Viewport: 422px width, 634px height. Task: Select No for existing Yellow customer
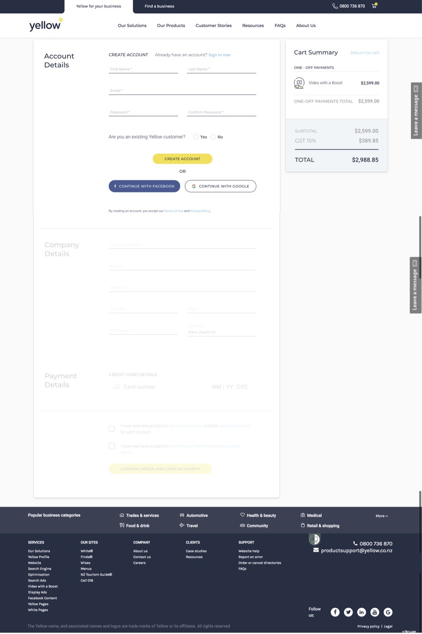pos(213,137)
